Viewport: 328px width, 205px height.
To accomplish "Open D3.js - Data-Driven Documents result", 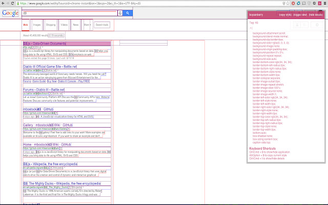I will coord(45,44).
